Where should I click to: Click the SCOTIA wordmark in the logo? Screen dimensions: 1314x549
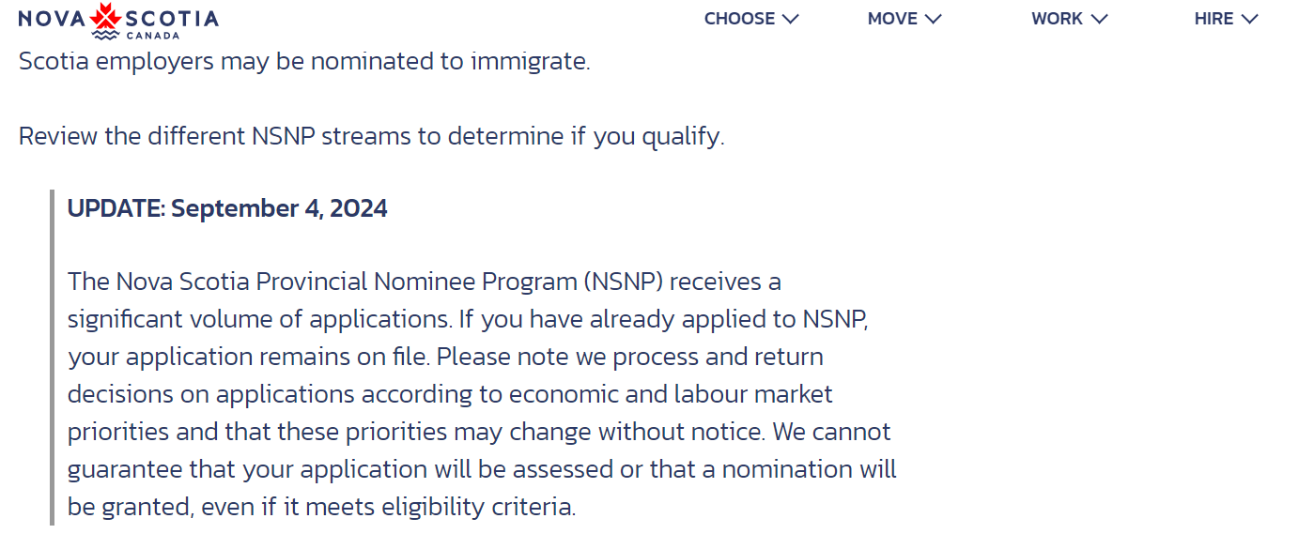click(172, 19)
